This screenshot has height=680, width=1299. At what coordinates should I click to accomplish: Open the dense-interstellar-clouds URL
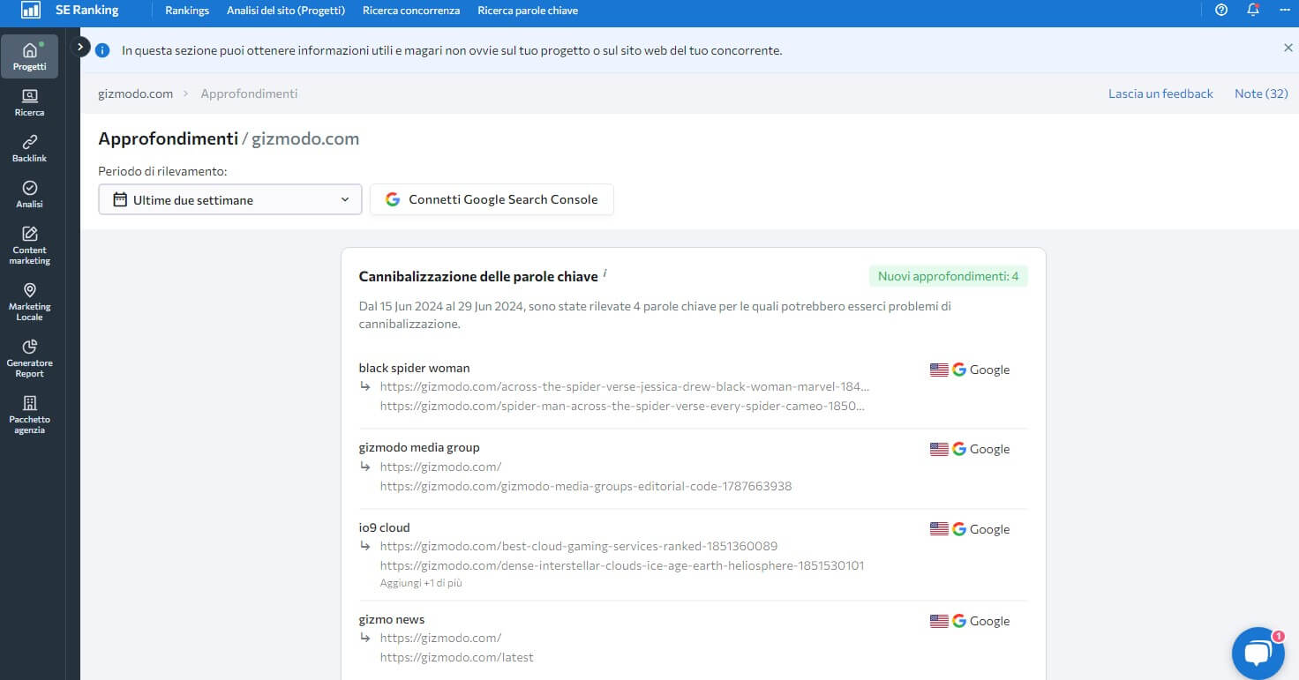(x=622, y=565)
